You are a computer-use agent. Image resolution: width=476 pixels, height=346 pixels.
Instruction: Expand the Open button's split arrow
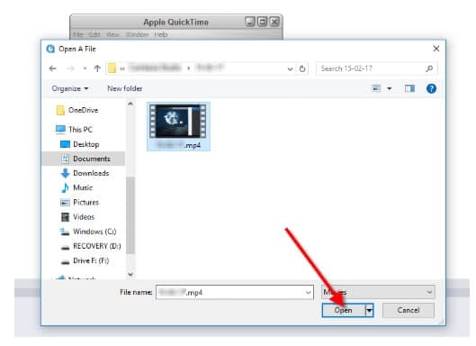(x=370, y=310)
